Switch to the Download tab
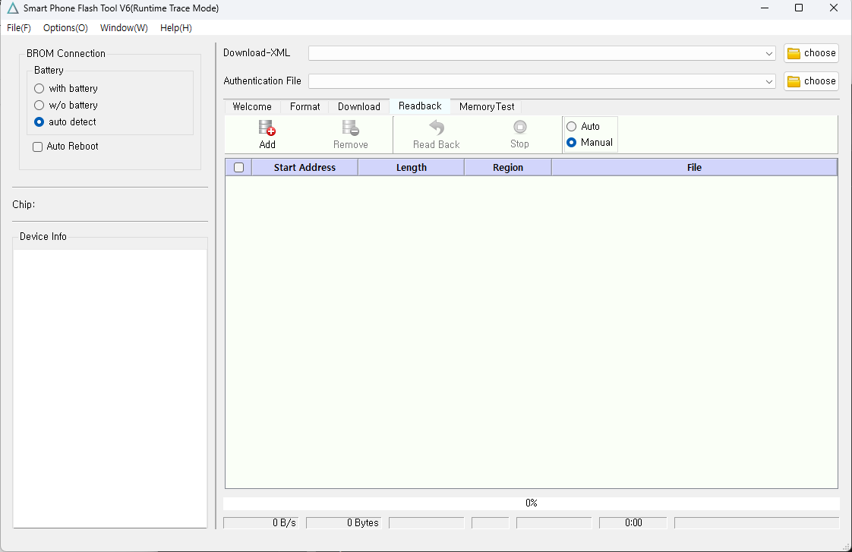The image size is (852, 552). tap(359, 106)
